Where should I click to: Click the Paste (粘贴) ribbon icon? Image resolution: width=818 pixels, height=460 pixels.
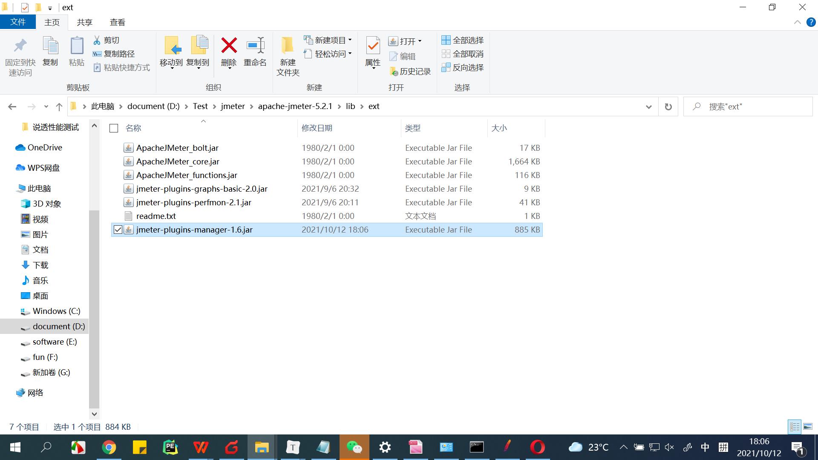click(77, 51)
